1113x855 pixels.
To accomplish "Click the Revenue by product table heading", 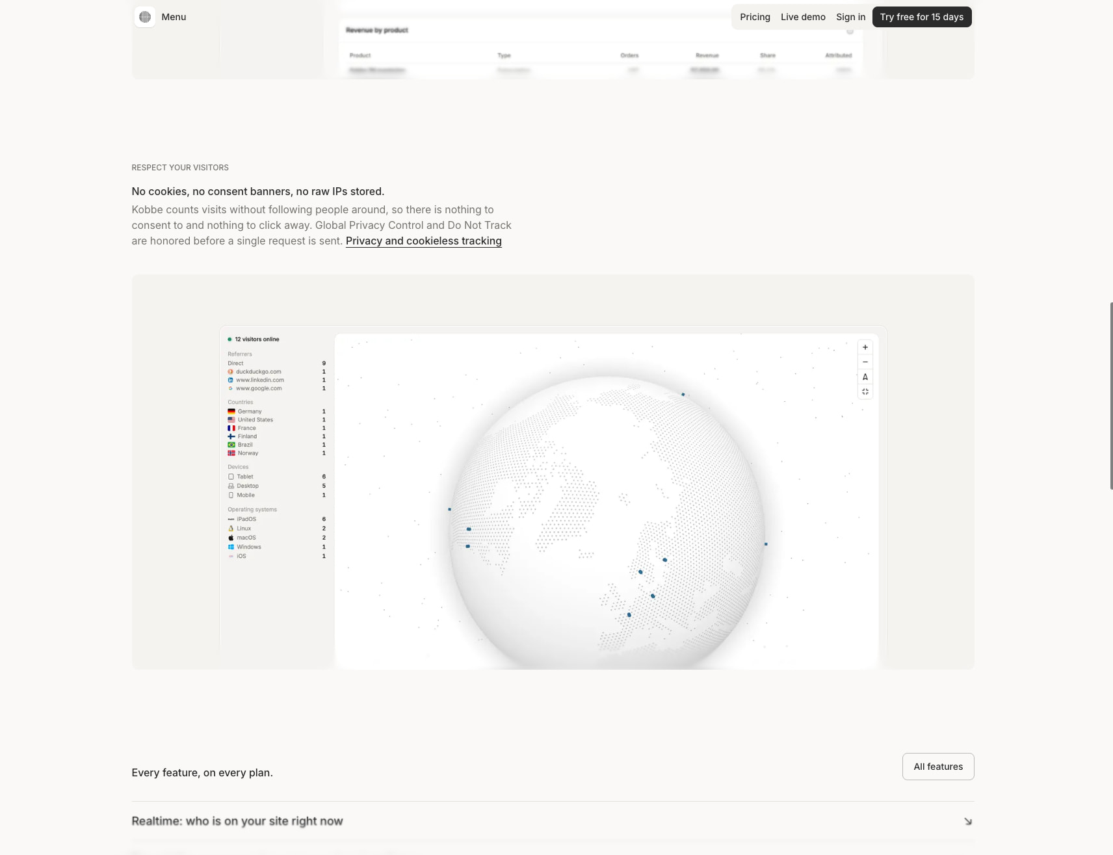I will [377, 30].
